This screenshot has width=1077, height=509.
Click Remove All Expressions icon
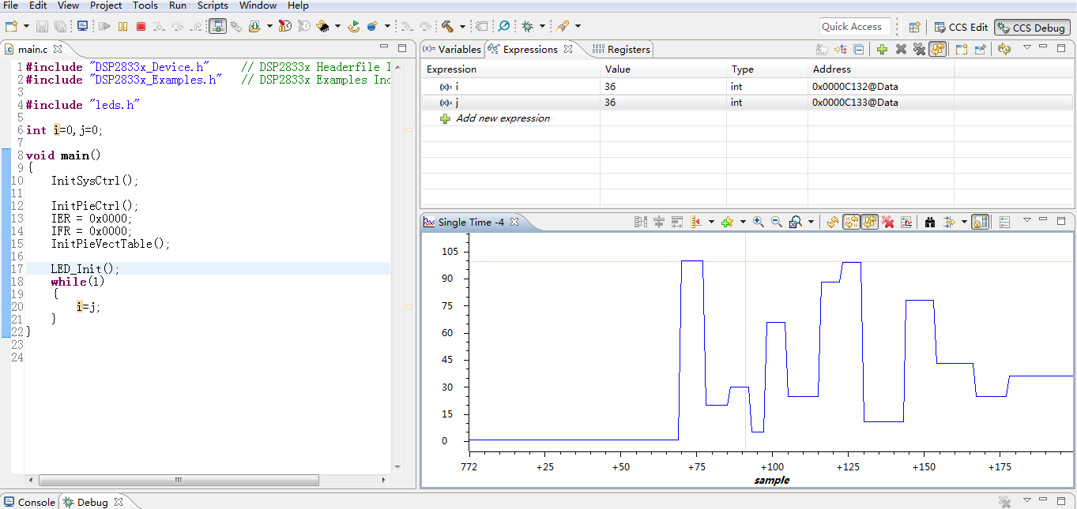pyautogui.click(x=919, y=49)
